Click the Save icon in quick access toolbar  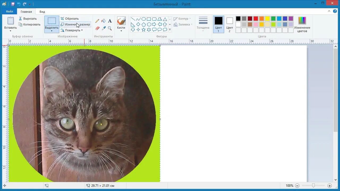pyautogui.click(x=13, y=4)
